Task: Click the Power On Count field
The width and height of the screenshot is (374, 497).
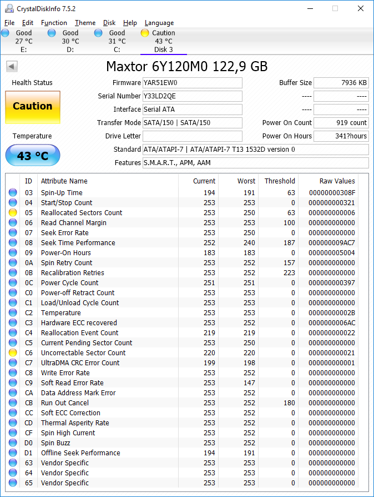Action: 341,123
